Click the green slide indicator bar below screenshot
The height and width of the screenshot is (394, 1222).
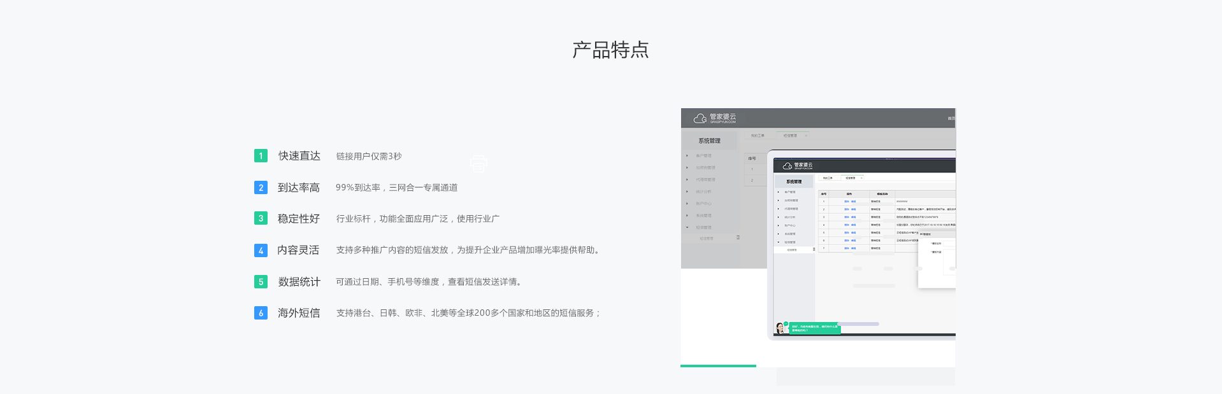(x=718, y=366)
